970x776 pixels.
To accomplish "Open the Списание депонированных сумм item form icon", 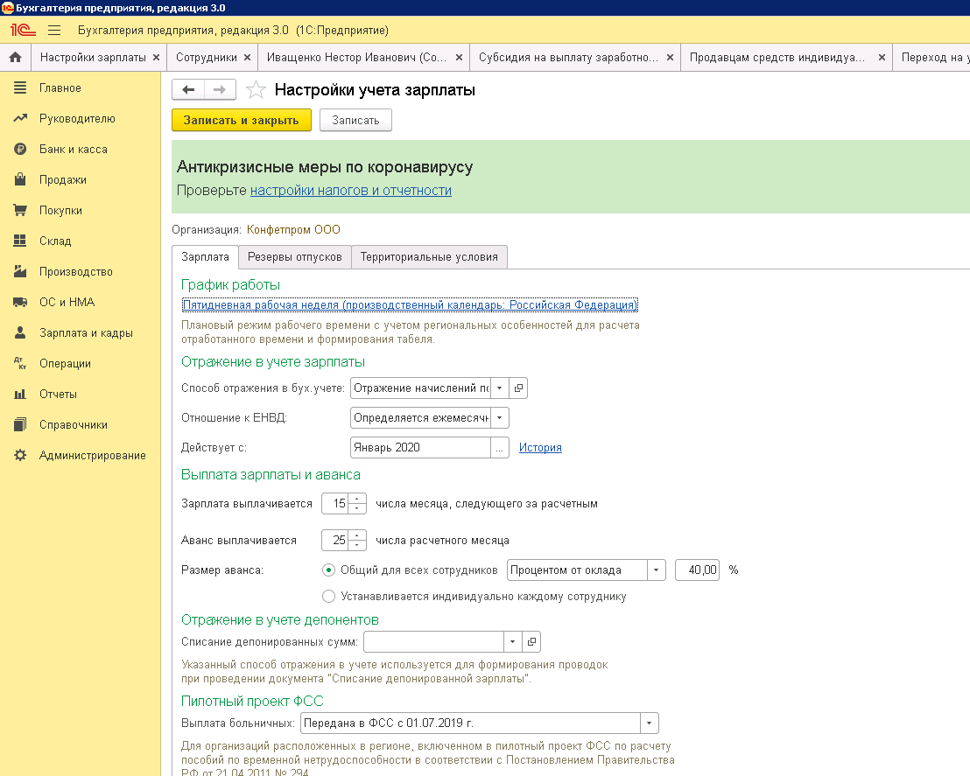I will (531, 642).
